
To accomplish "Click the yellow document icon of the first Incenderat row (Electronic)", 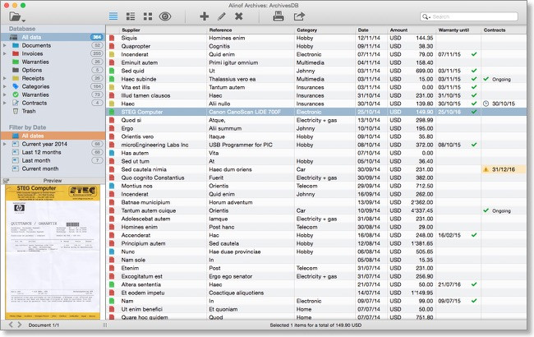I will [112, 54].
